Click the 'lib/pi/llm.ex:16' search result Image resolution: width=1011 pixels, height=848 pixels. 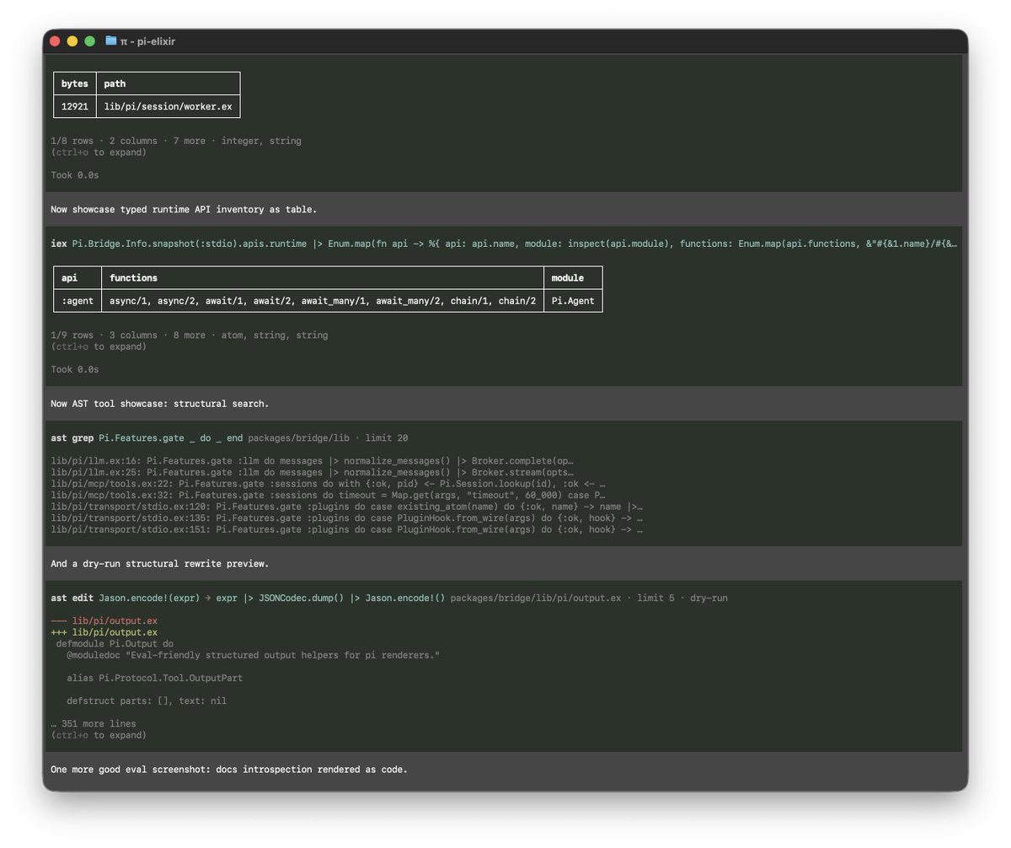pyautogui.click(x=313, y=461)
